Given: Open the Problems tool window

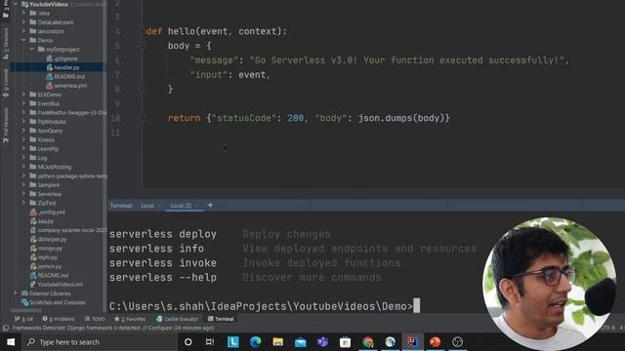Looking at the screenshot, I should pos(59,319).
